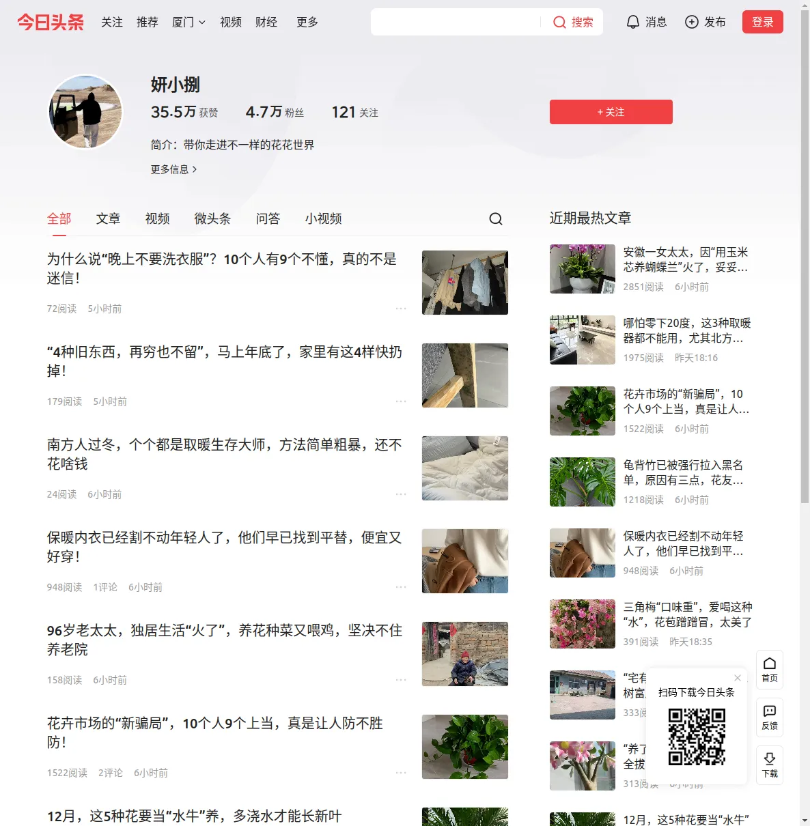Click the search magnifier icon in header
The image size is (810, 826).
(559, 22)
